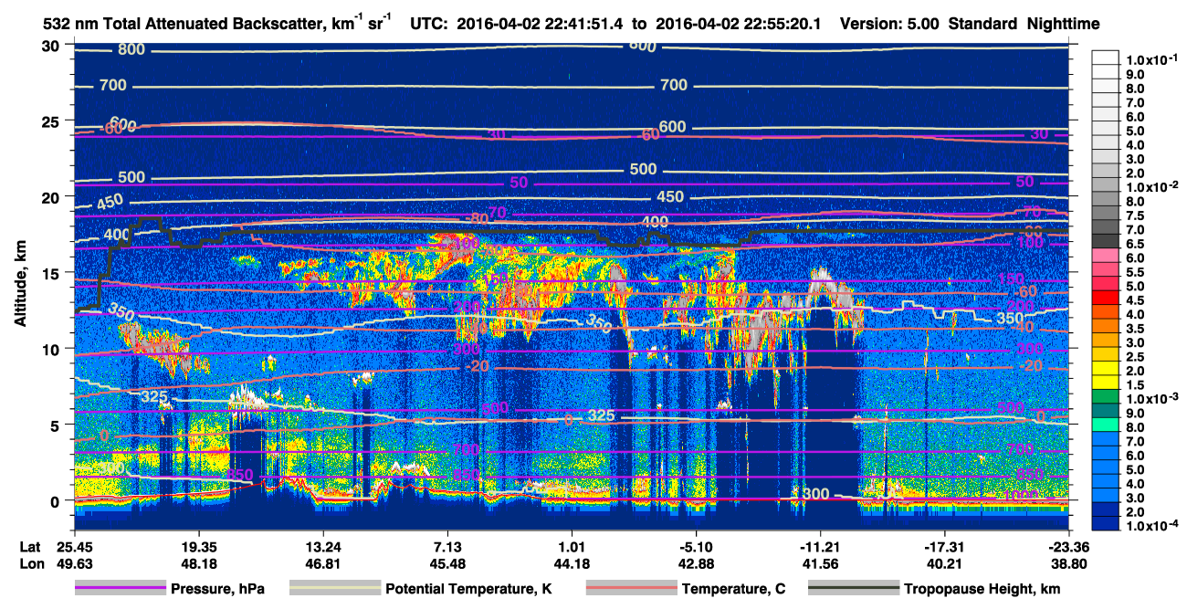The image size is (1187, 609).
Task: Click altitude axis tick label 10
Action: click(52, 349)
